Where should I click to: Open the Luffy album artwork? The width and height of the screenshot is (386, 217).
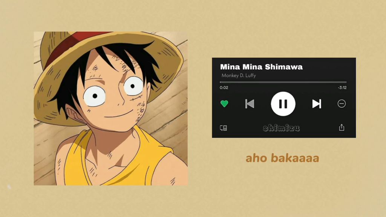[110, 108]
